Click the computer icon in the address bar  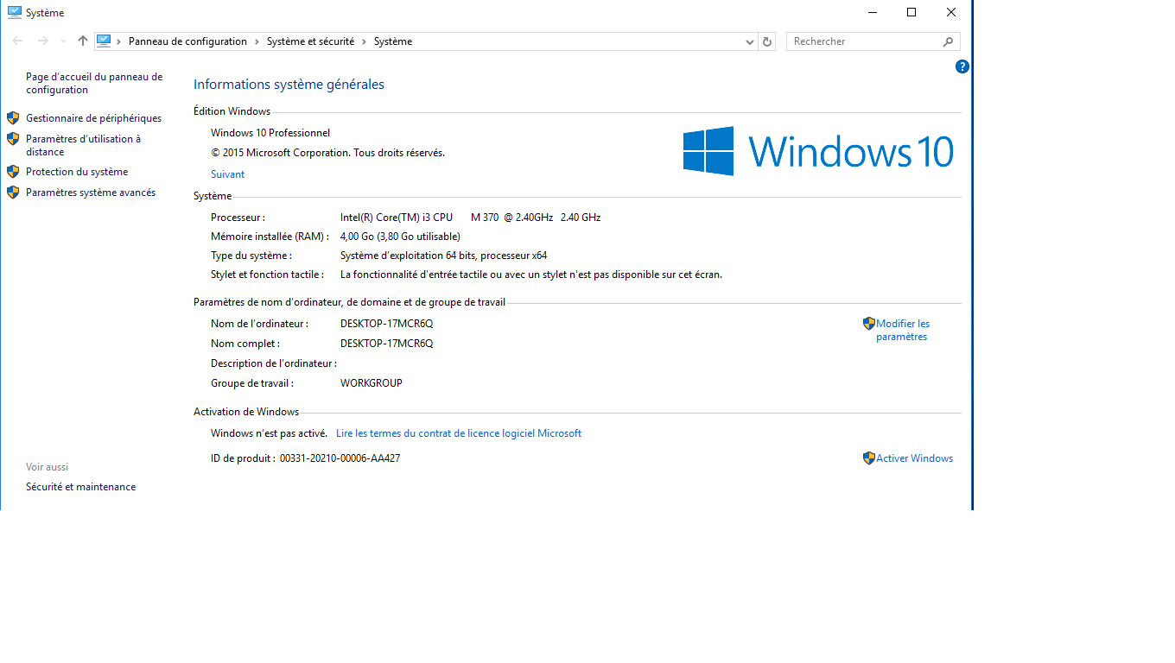pos(105,41)
